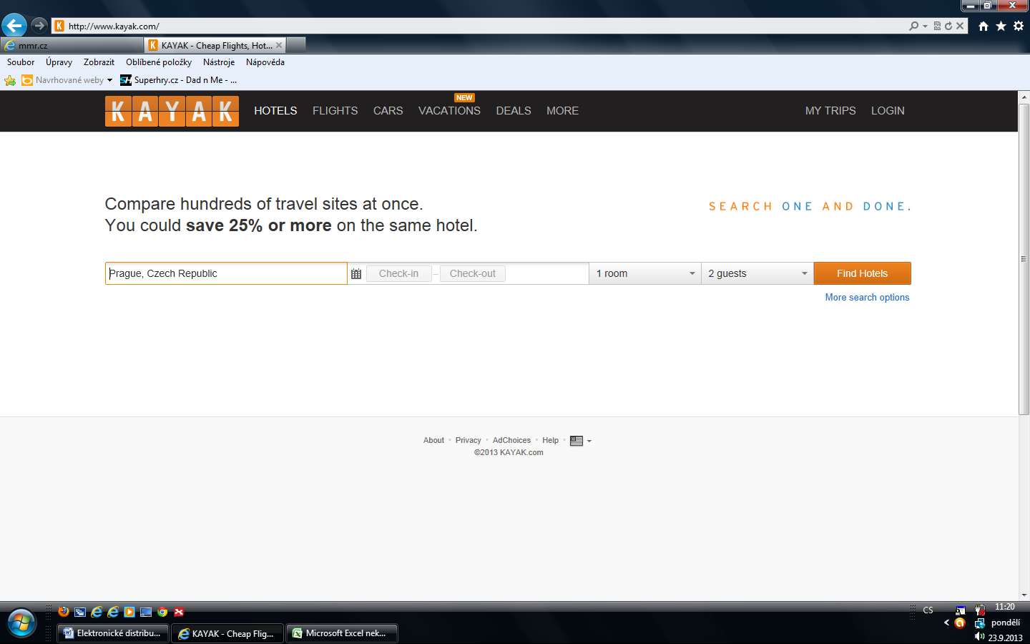Click the Compatibility View broken-page icon

(x=937, y=26)
